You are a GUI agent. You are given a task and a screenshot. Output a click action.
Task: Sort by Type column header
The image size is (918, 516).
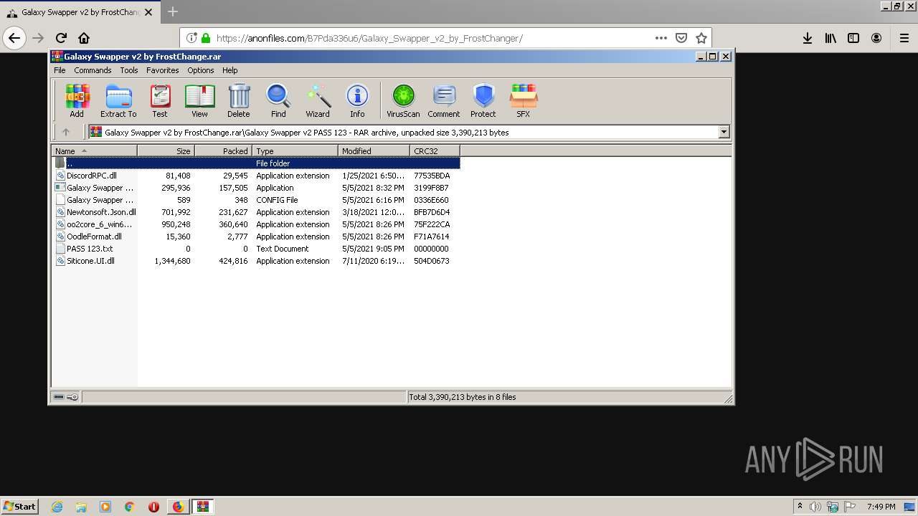[x=295, y=150]
